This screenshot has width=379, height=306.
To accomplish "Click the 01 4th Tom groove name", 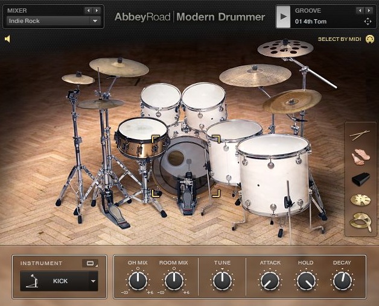I will coord(311,22).
